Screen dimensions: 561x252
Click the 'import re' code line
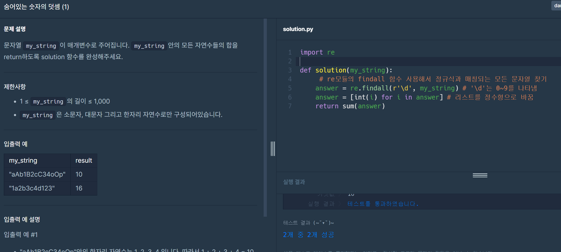click(x=317, y=52)
